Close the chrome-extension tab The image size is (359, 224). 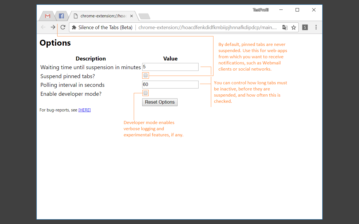[x=132, y=16]
